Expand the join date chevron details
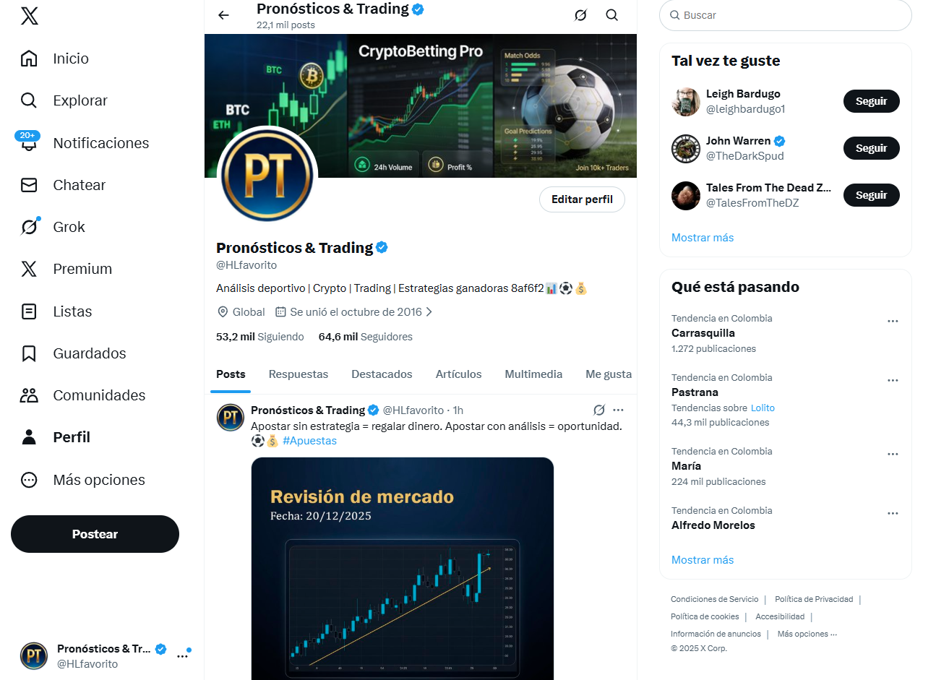Screen dimensions: 936x680 coord(429,312)
